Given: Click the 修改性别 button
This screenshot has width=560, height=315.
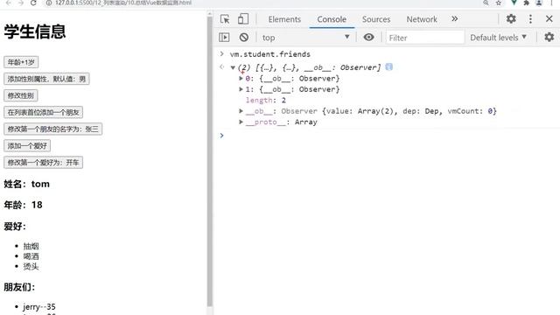Looking at the screenshot, I should click(x=21, y=95).
